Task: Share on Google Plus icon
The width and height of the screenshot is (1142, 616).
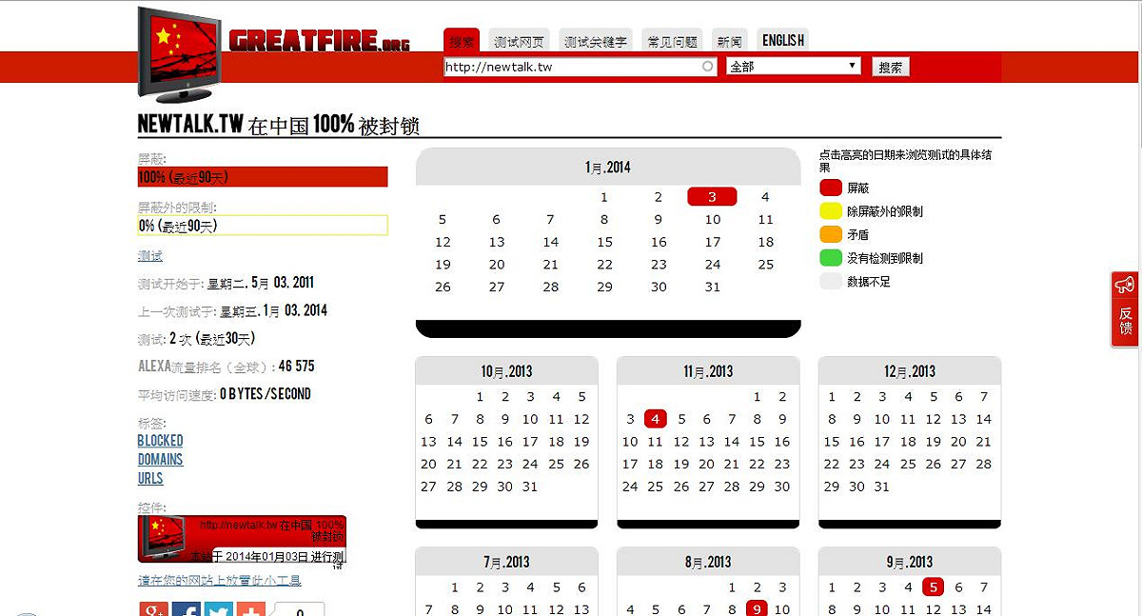Action: 153,609
